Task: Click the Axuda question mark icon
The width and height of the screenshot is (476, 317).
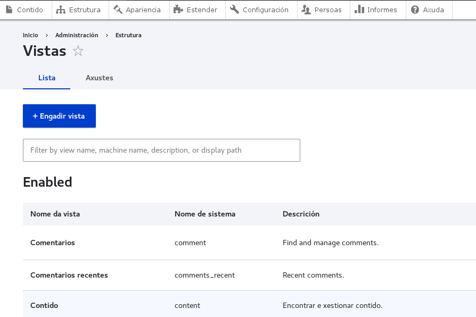Action: click(x=415, y=10)
